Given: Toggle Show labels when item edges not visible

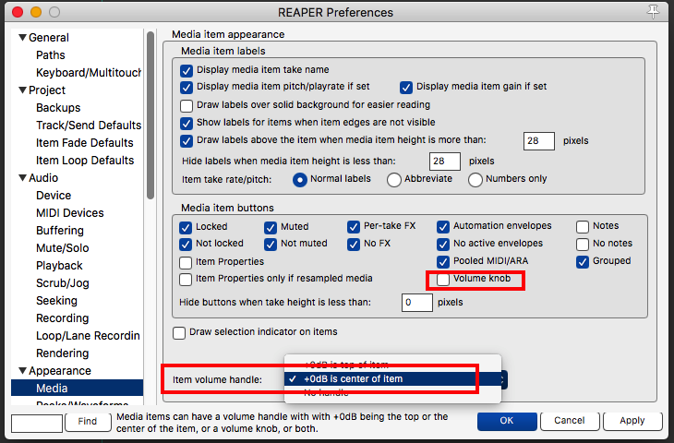Looking at the screenshot, I should (187, 124).
